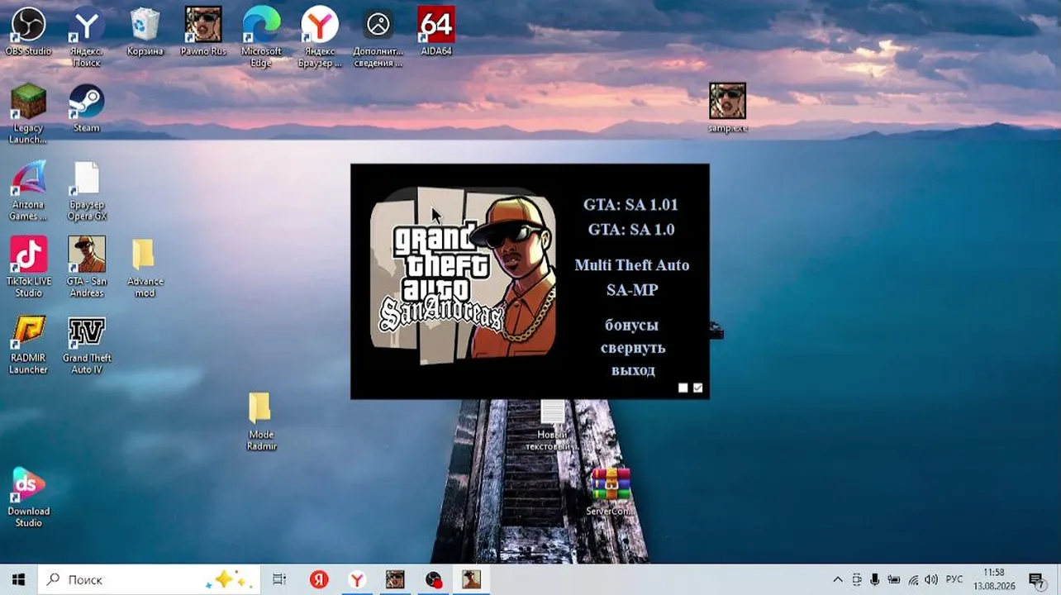Select the Advance mod folder
The height and width of the screenshot is (595, 1061).
pyautogui.click(x=145, y=267)
